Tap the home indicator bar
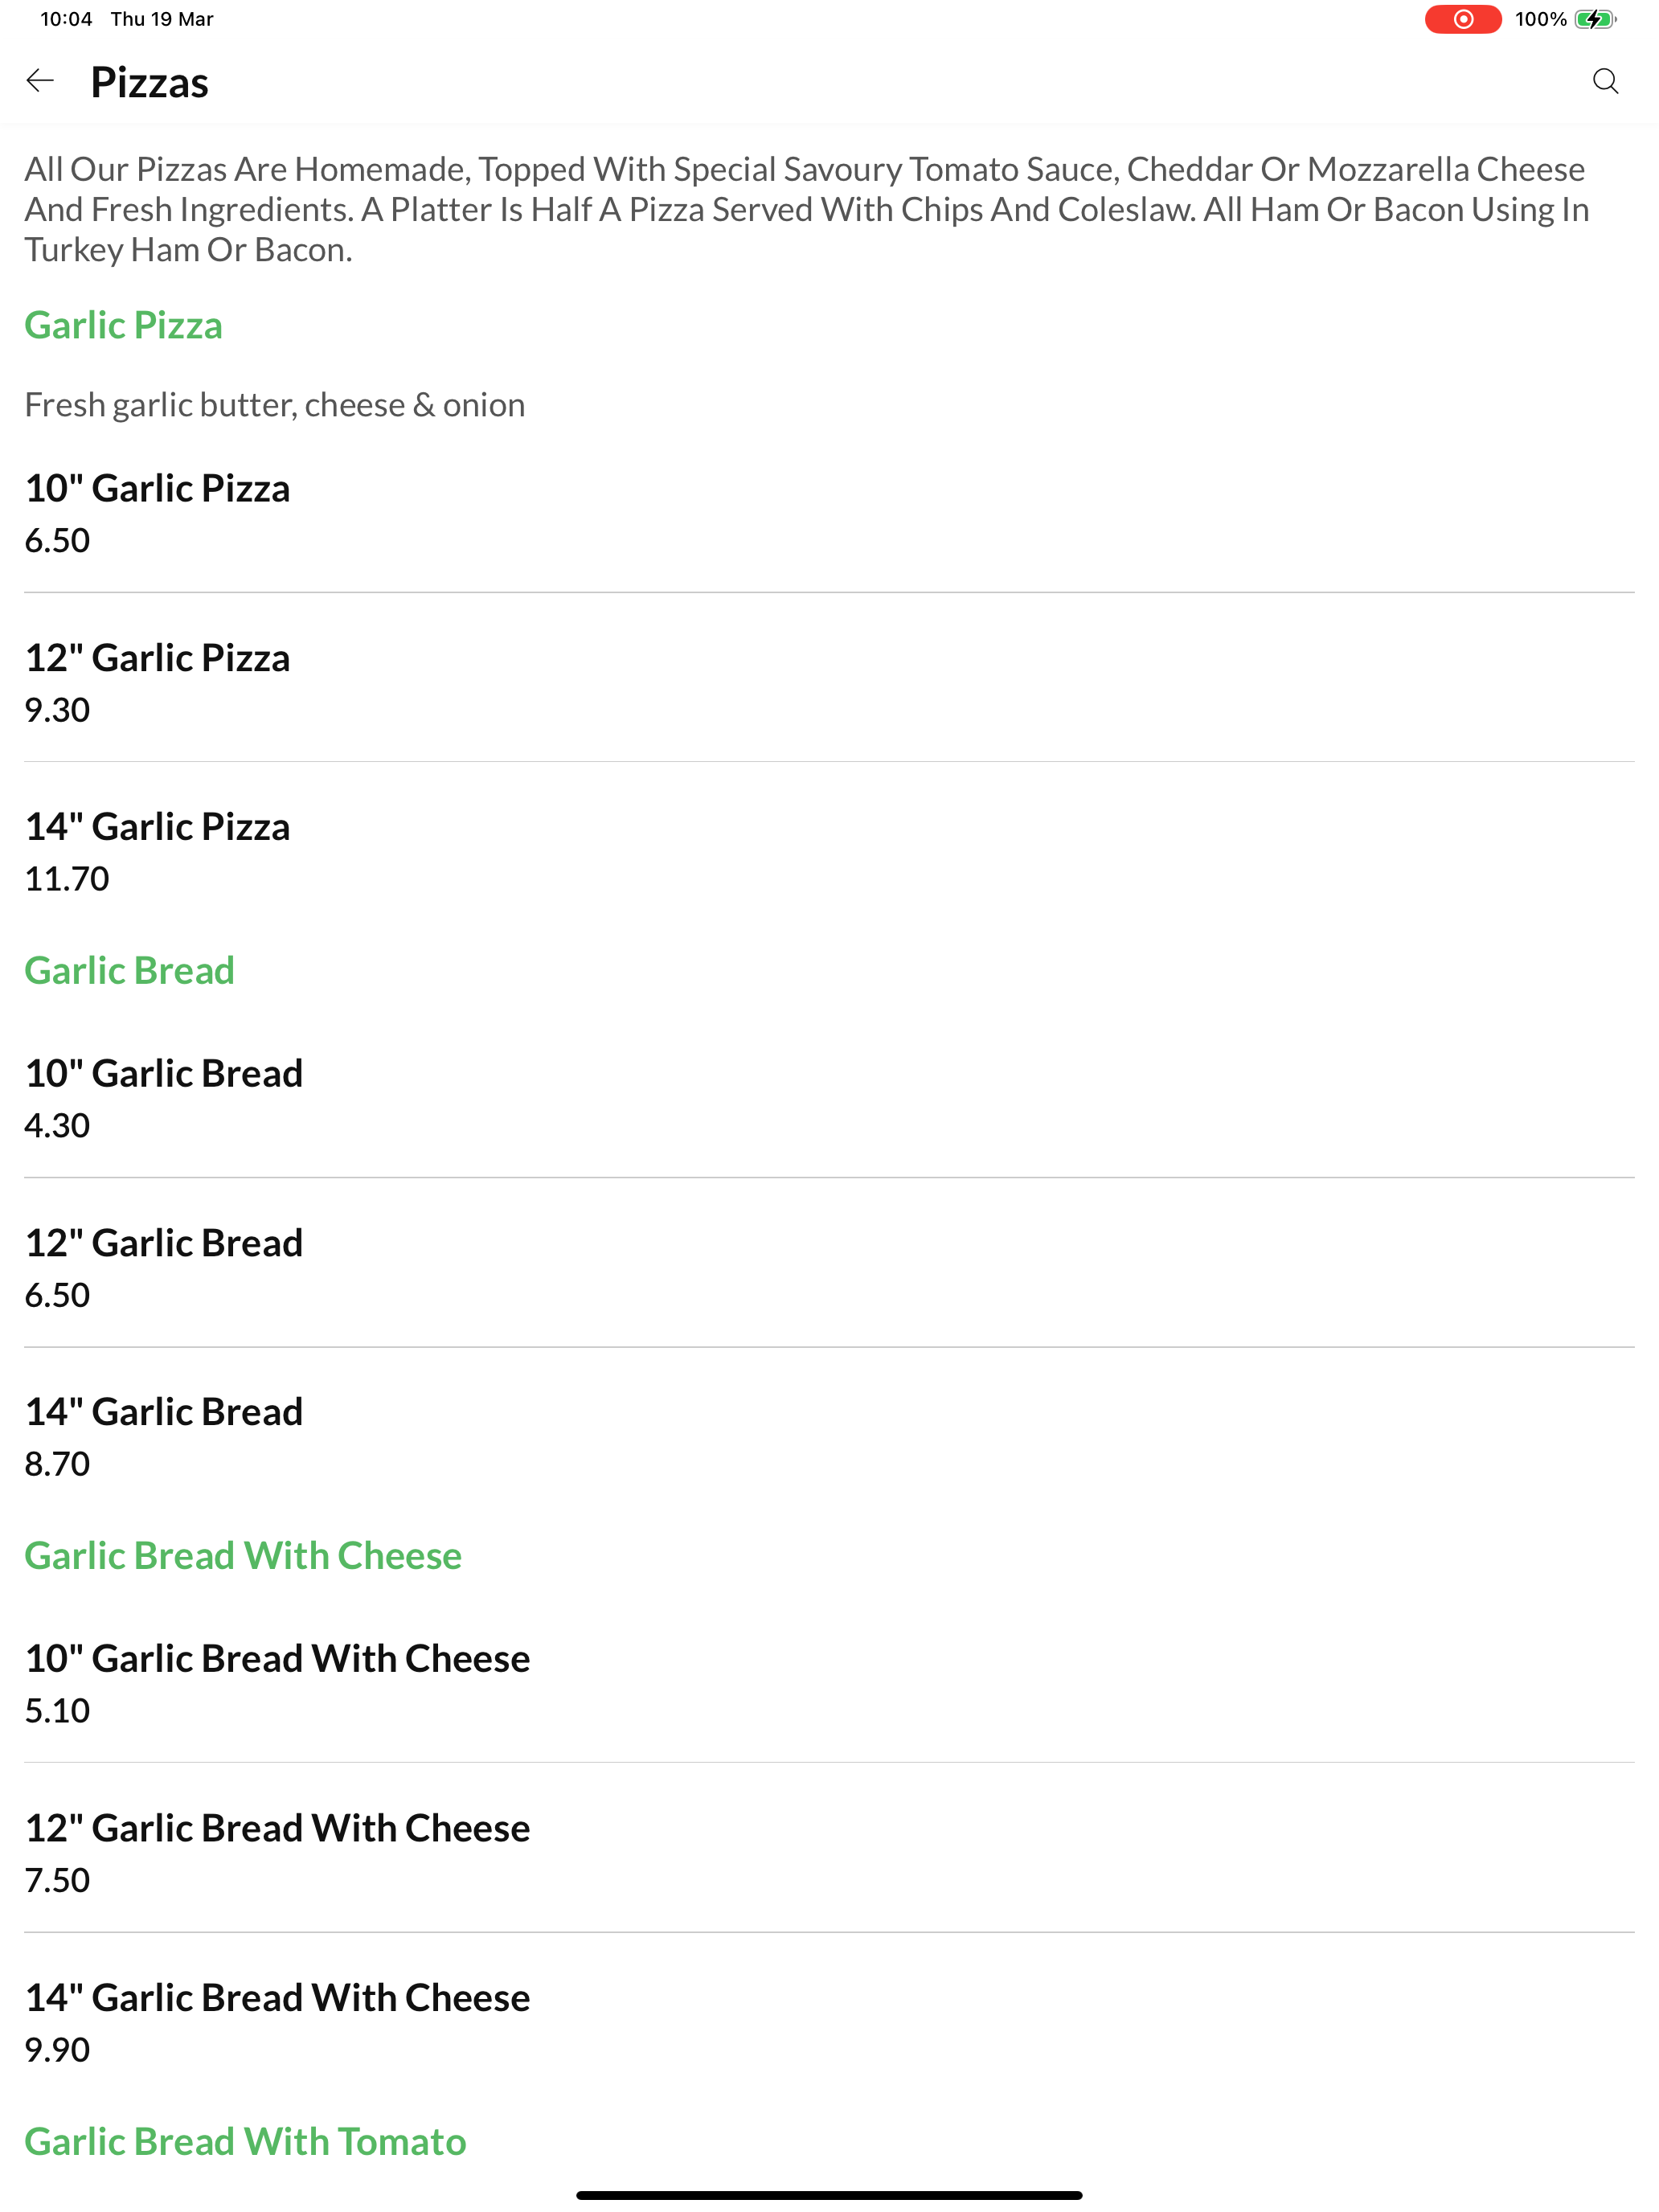1659x2212 pixels. 829,2195
